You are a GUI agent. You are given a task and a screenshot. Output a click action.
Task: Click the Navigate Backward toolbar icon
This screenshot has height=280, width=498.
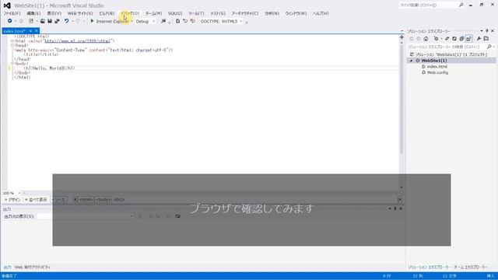(x=10, y=21)
